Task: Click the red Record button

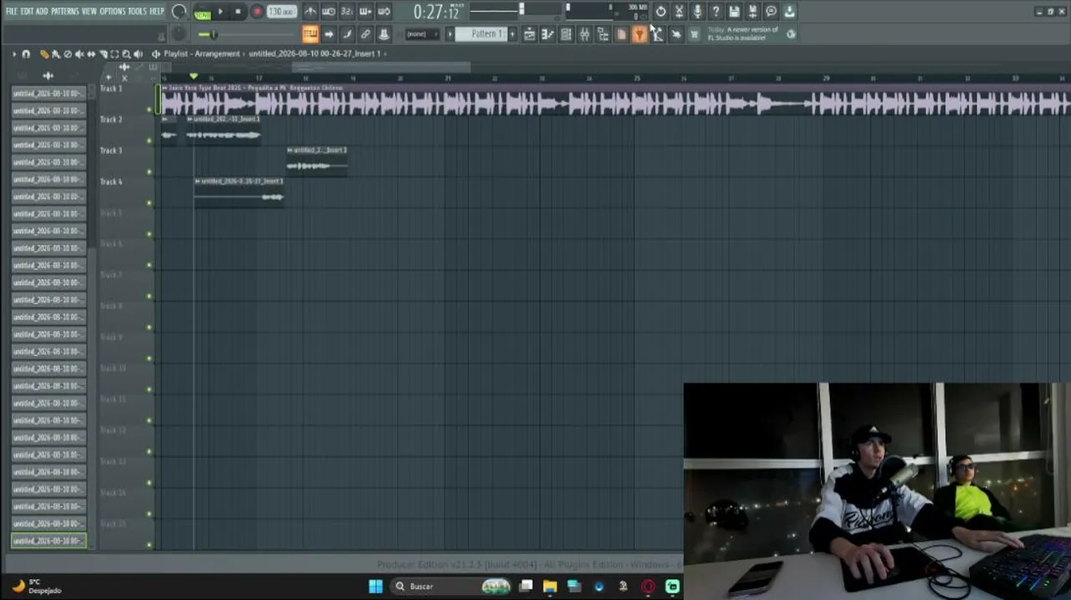Action: pos(257,12)
